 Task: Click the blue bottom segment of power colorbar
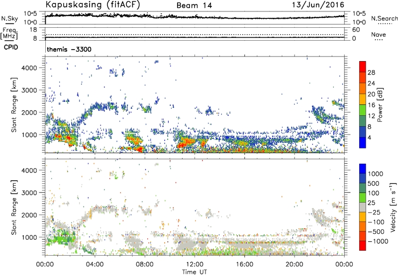(x=363, y=142)
